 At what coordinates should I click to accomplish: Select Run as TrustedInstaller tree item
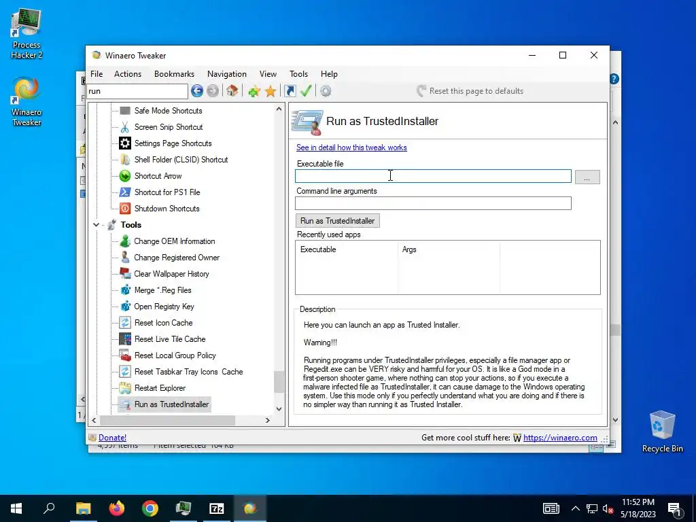(x=171, y=404)
